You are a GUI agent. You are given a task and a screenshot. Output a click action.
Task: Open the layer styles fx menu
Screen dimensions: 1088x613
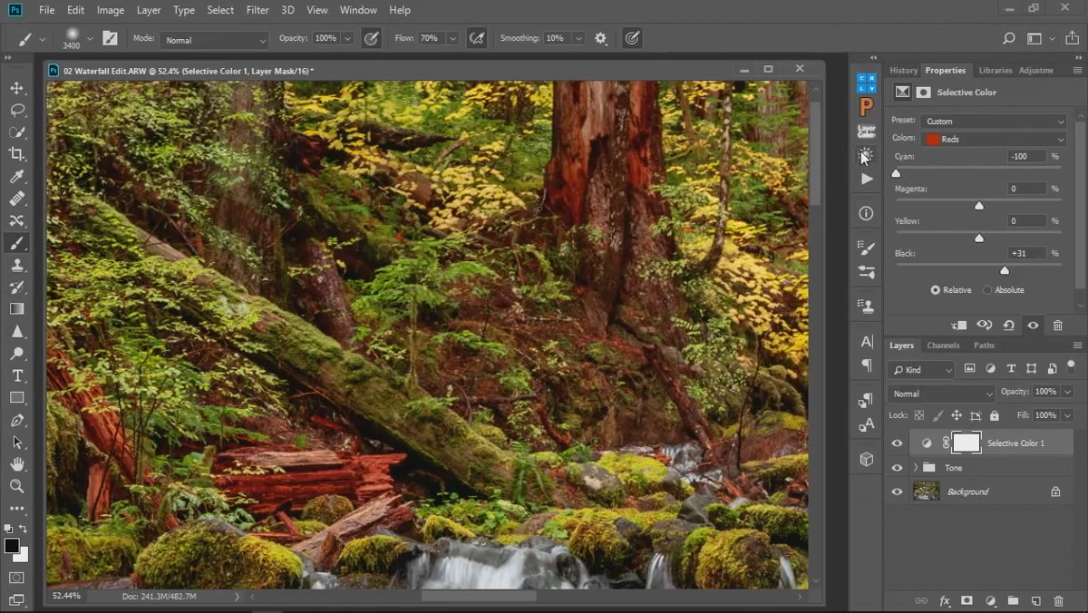click(945, 600)
